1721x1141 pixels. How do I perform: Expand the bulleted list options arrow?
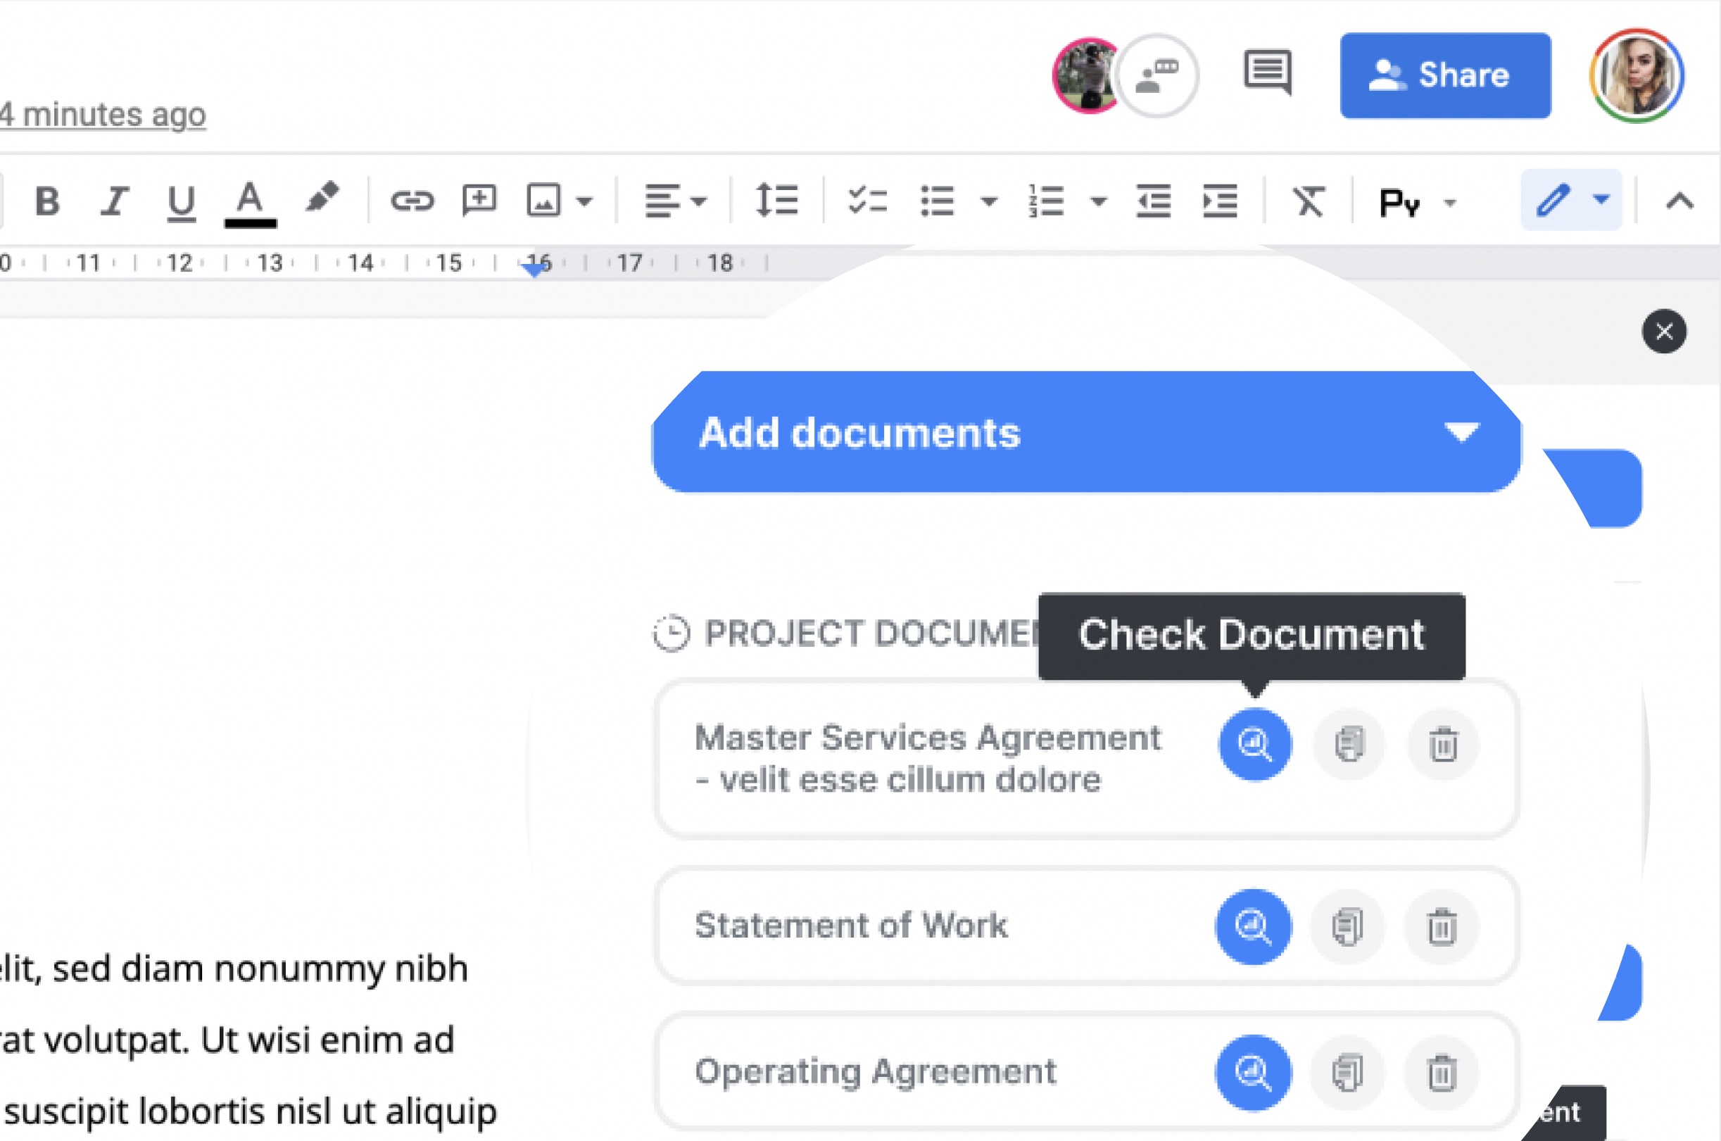[988, 201]
